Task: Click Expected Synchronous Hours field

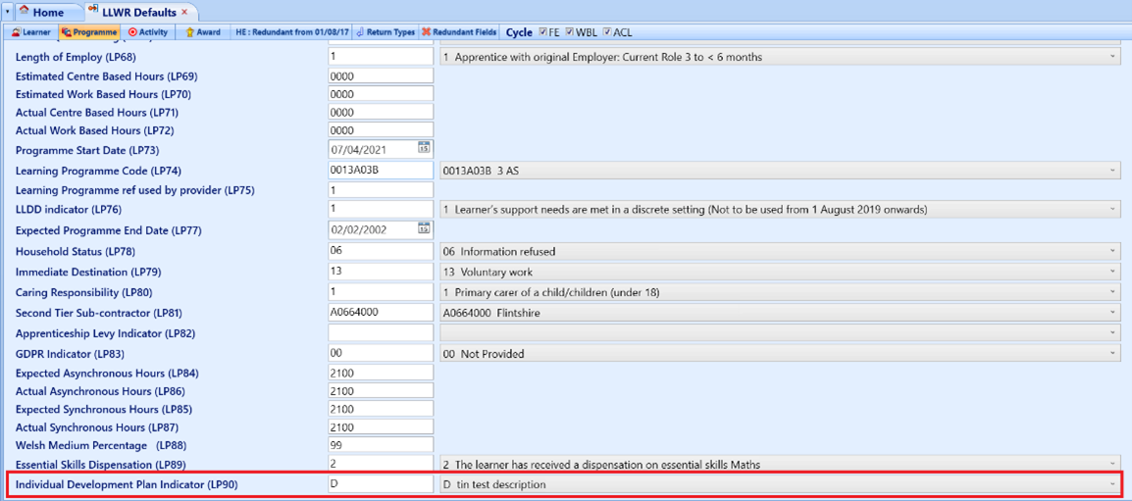Action: [381, 409]
